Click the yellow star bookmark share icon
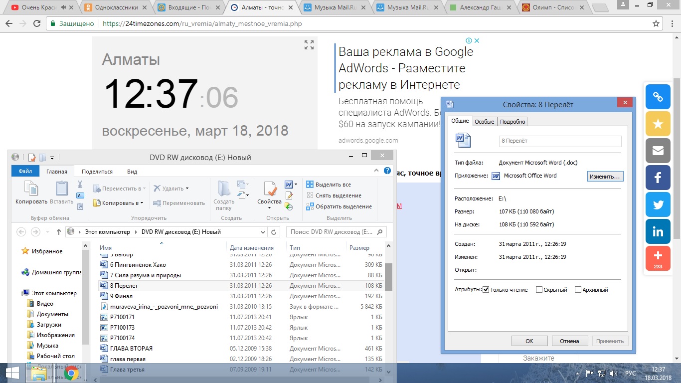The height and width of the screenshot is (383, 681). (x=658, y=124)
